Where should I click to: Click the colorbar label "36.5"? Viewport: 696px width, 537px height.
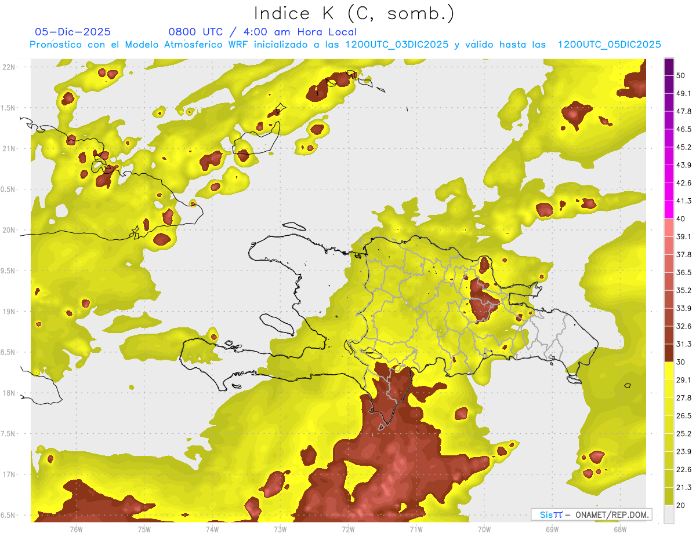[684, 272]
